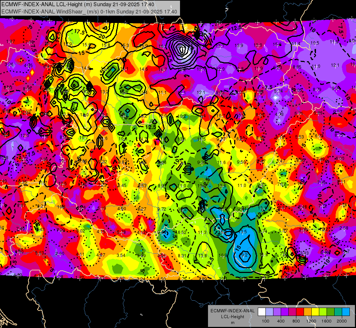The width and height of the screenshot is (356, 328).
Task: Click the 19.2 value in blue area
Action: (243, 255)
